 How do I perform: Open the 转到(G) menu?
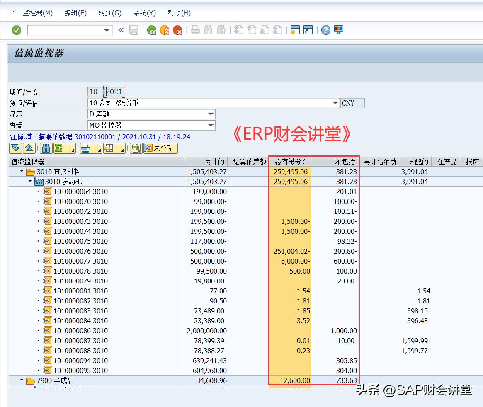click(x=109, y=13)
